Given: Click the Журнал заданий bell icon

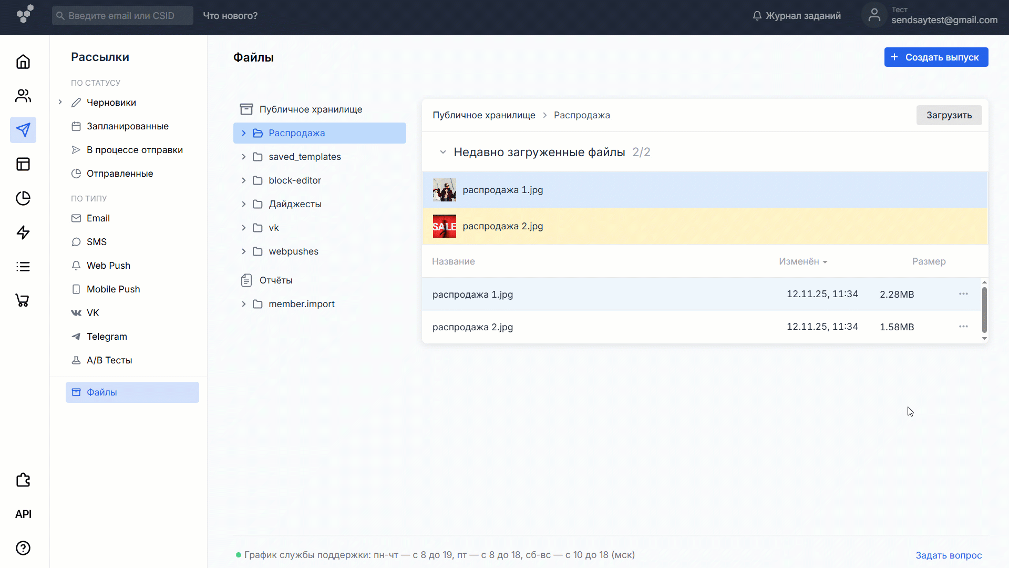Looking at the screenshot, I should pos(757,16).
